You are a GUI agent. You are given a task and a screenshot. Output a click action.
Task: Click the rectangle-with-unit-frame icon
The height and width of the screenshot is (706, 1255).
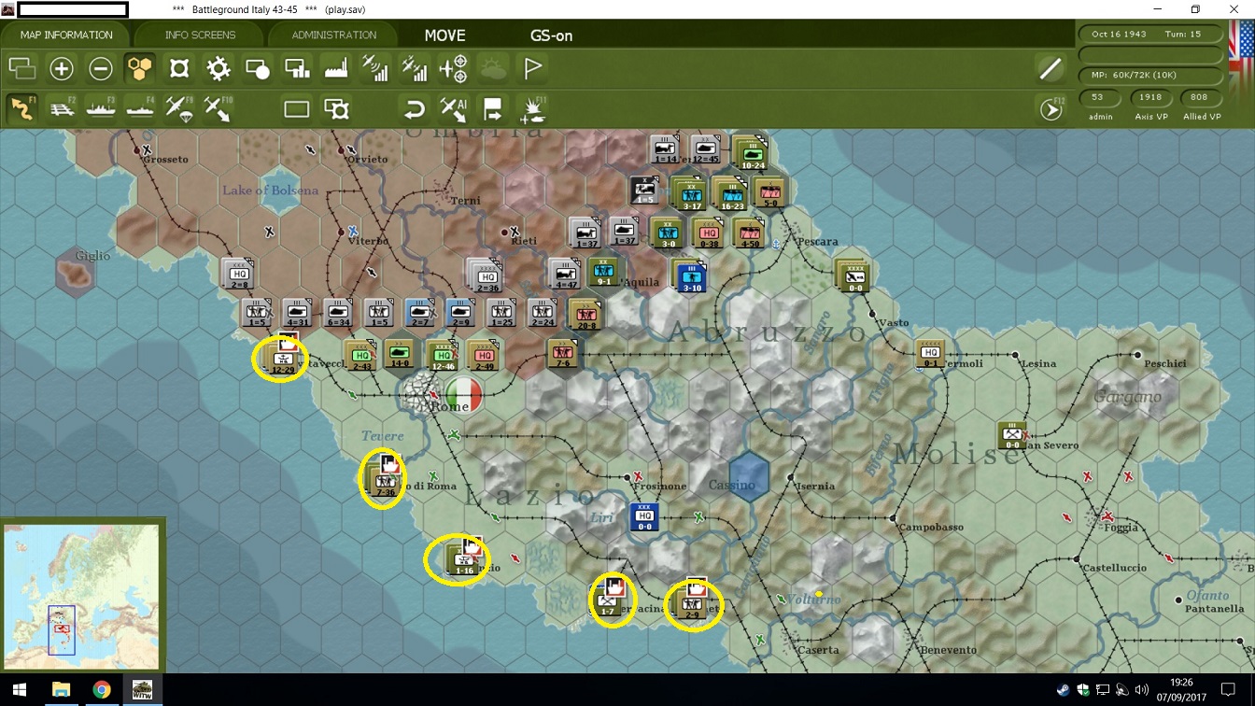coord(336,109)
